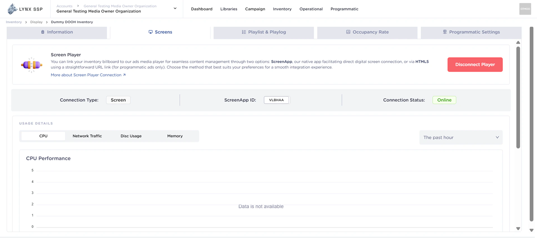Screen dimensions: 537x238
Task: Click the inner panel vertical scrollbar thumb
Action: point(518,98)
